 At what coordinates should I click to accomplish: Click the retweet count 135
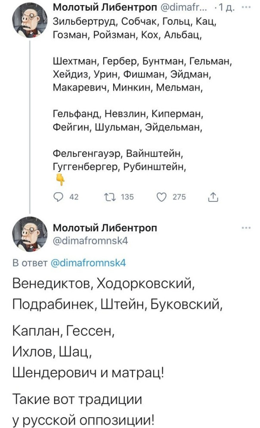(126, 197)
